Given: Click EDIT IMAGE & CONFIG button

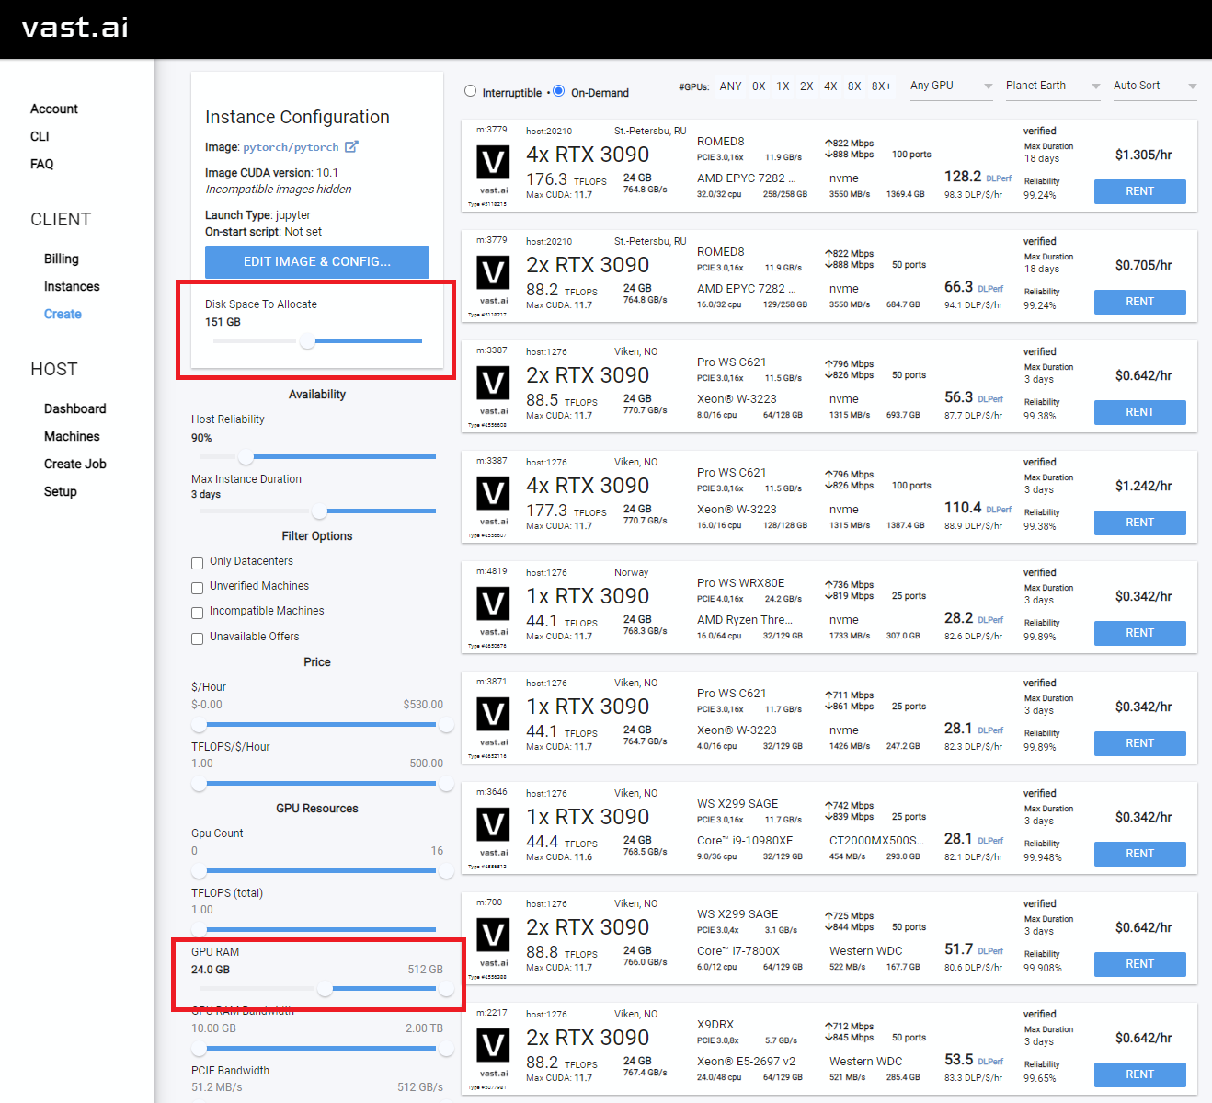Looking at the screenshot, I should [x=317, y=261].
